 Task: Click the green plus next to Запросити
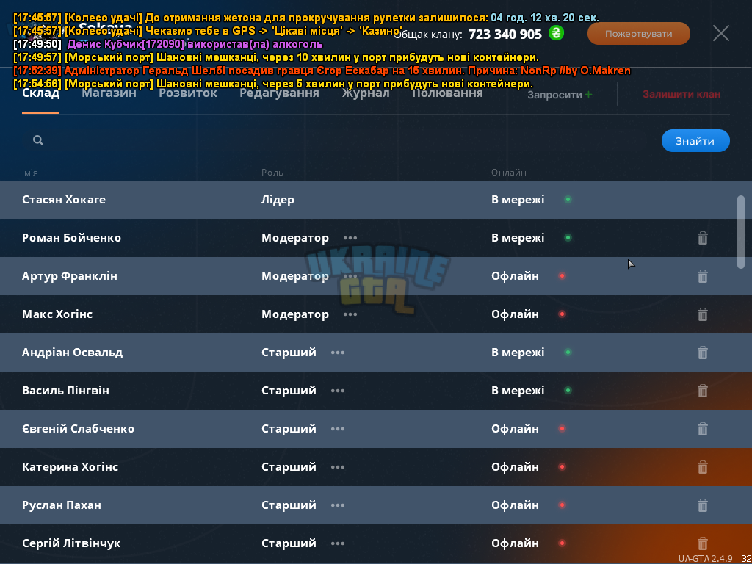point(588,95)
